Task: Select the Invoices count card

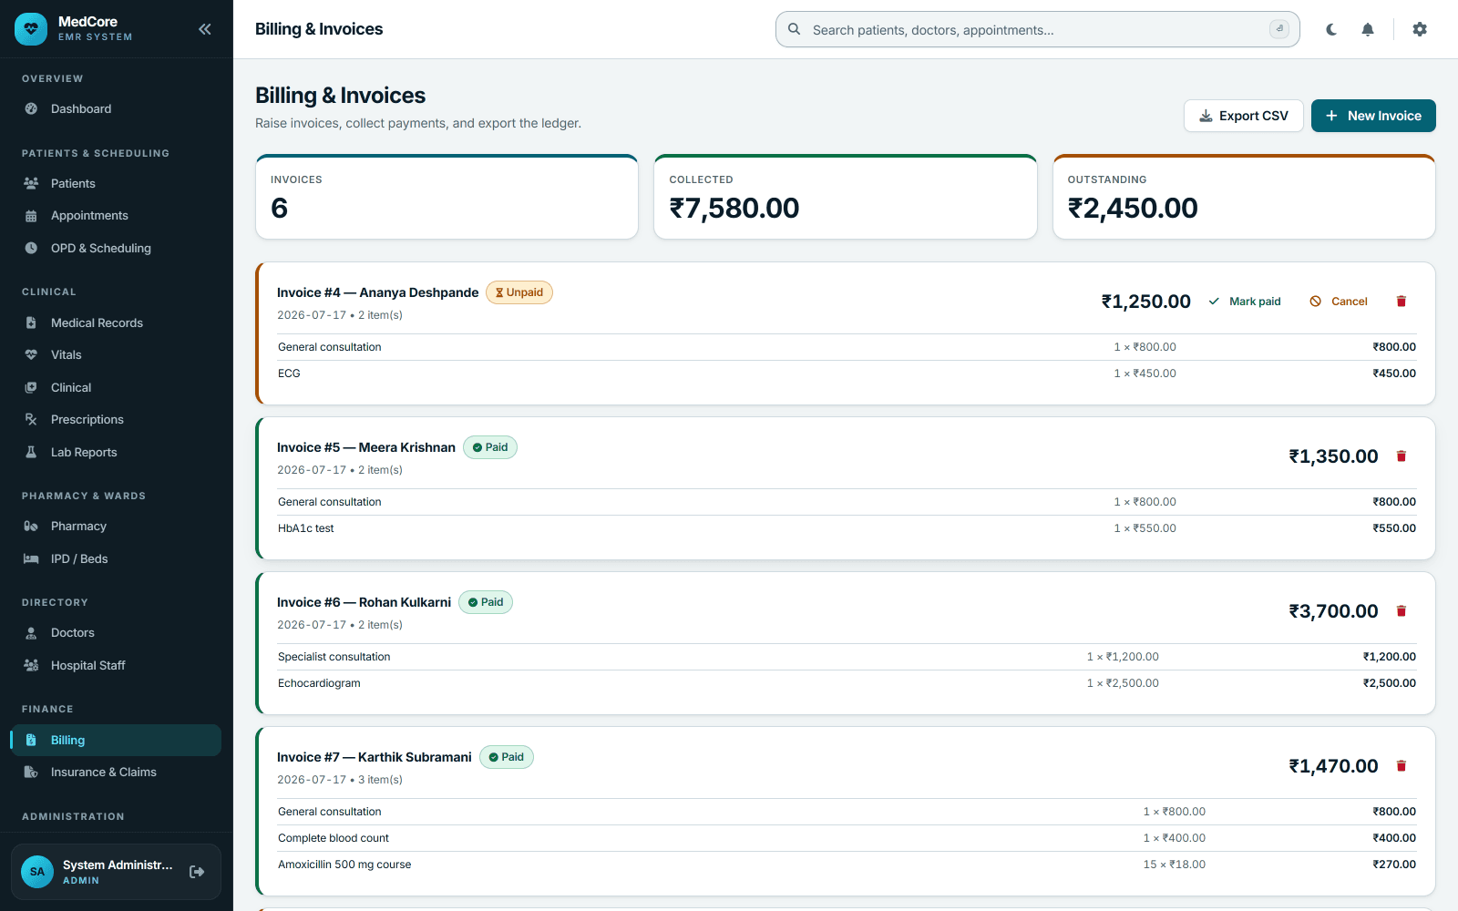Action: (x=447, y=197)
